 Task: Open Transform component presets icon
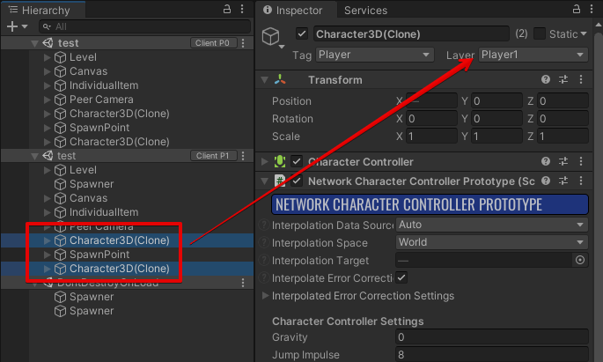click(x=563, y=79)
